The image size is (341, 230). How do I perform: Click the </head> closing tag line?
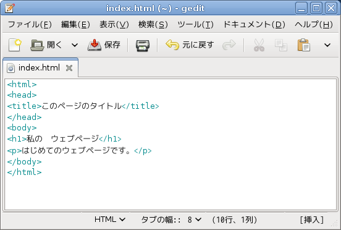coord(24,117)
